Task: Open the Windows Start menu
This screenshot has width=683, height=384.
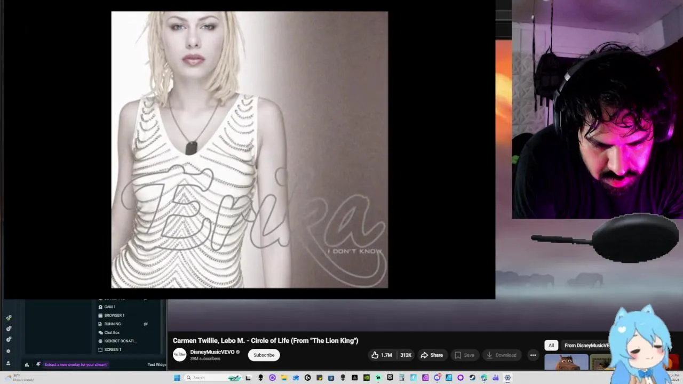Action: tap(177, 378)
